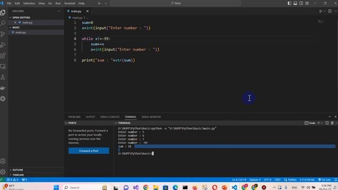Maximize the bottom panel size
Screen dimensions: 338x190
[x=330, y=117]
